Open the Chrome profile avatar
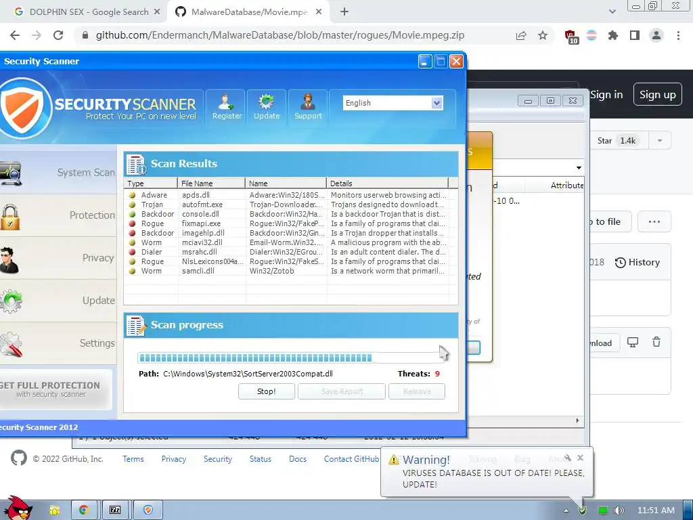The image size is (693, 520). 656,35
